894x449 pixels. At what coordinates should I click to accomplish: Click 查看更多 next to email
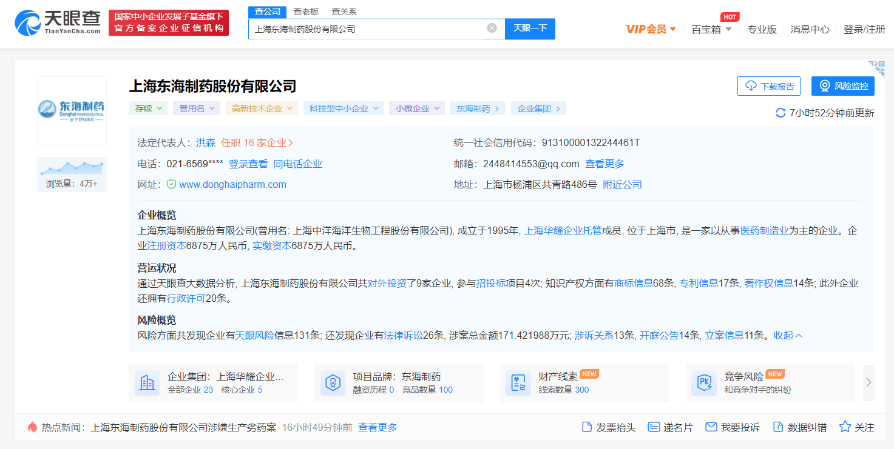point(604,164)
